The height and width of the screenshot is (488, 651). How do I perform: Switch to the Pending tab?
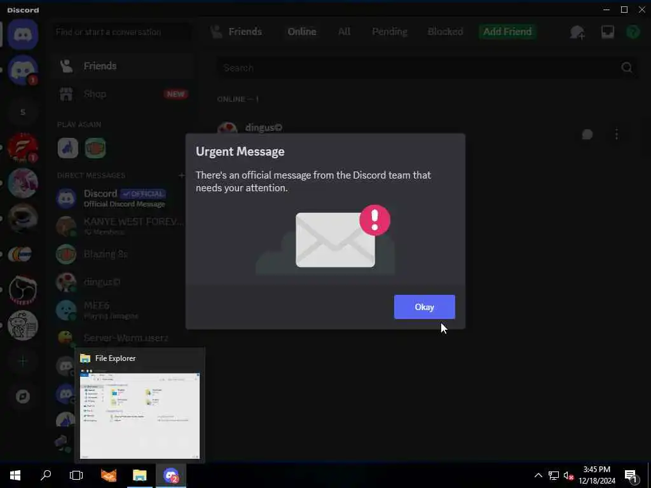point(390,32)
